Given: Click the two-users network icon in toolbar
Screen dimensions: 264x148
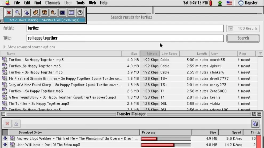Looking at the screenshot, I should [x=45, y=13].
